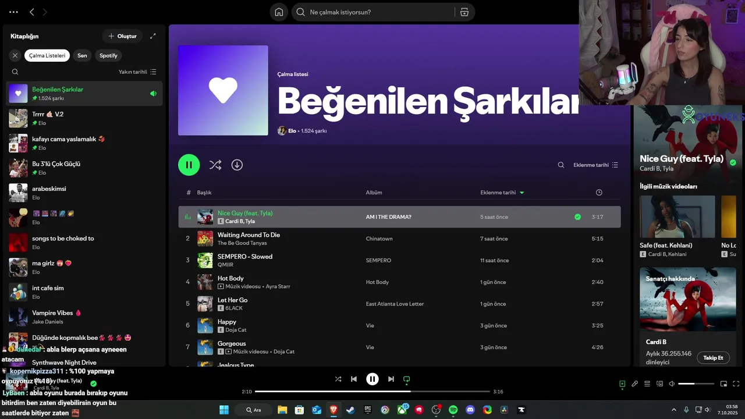745x419 pixels.
Task: Unlike Nice Guy via green check in row
Action: coord(577,217)
